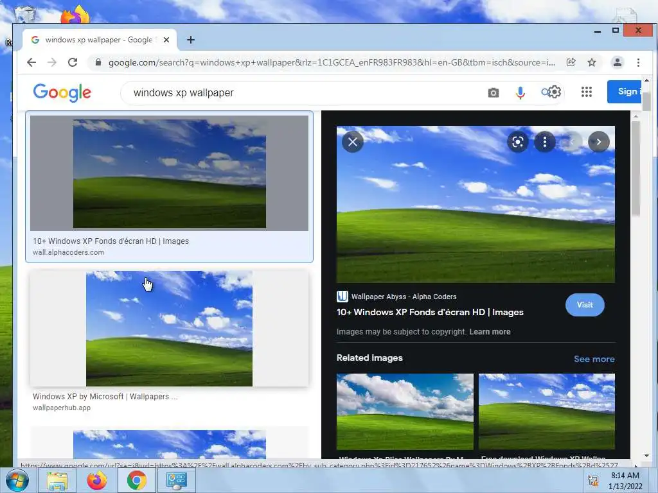The image size is (658, 493).
Task: Click Windows XP by Microsoft caption
Action: tap(105, 397)
